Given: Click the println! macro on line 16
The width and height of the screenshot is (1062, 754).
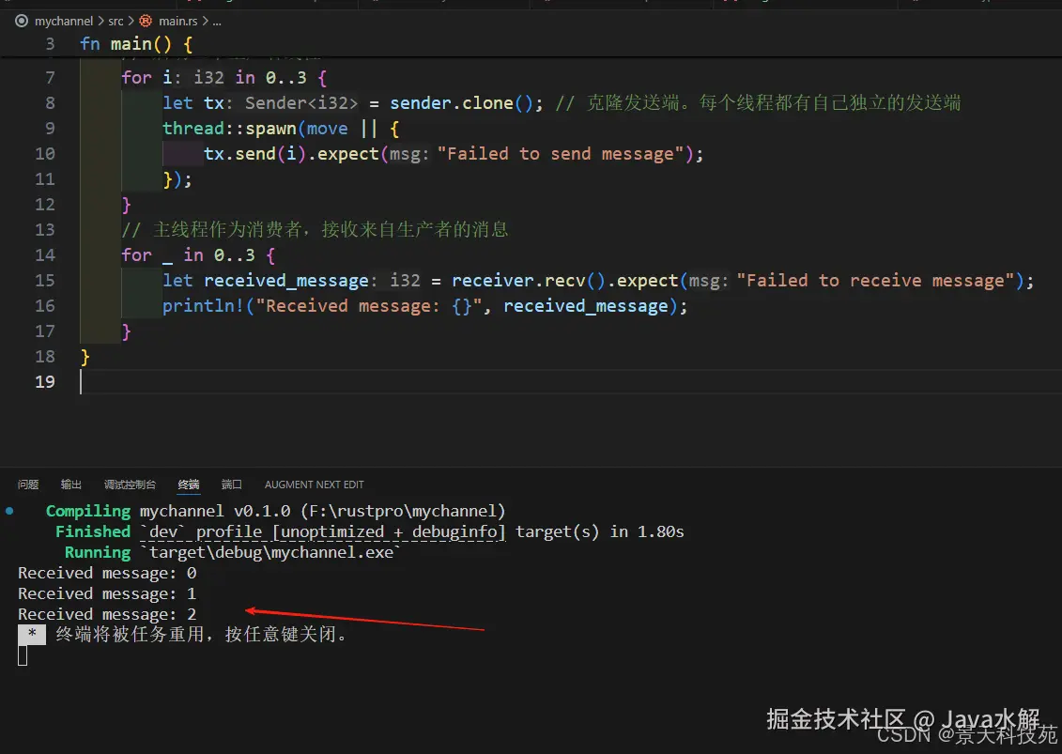Looking at the screenshot, I should click(x=203, y=306).
